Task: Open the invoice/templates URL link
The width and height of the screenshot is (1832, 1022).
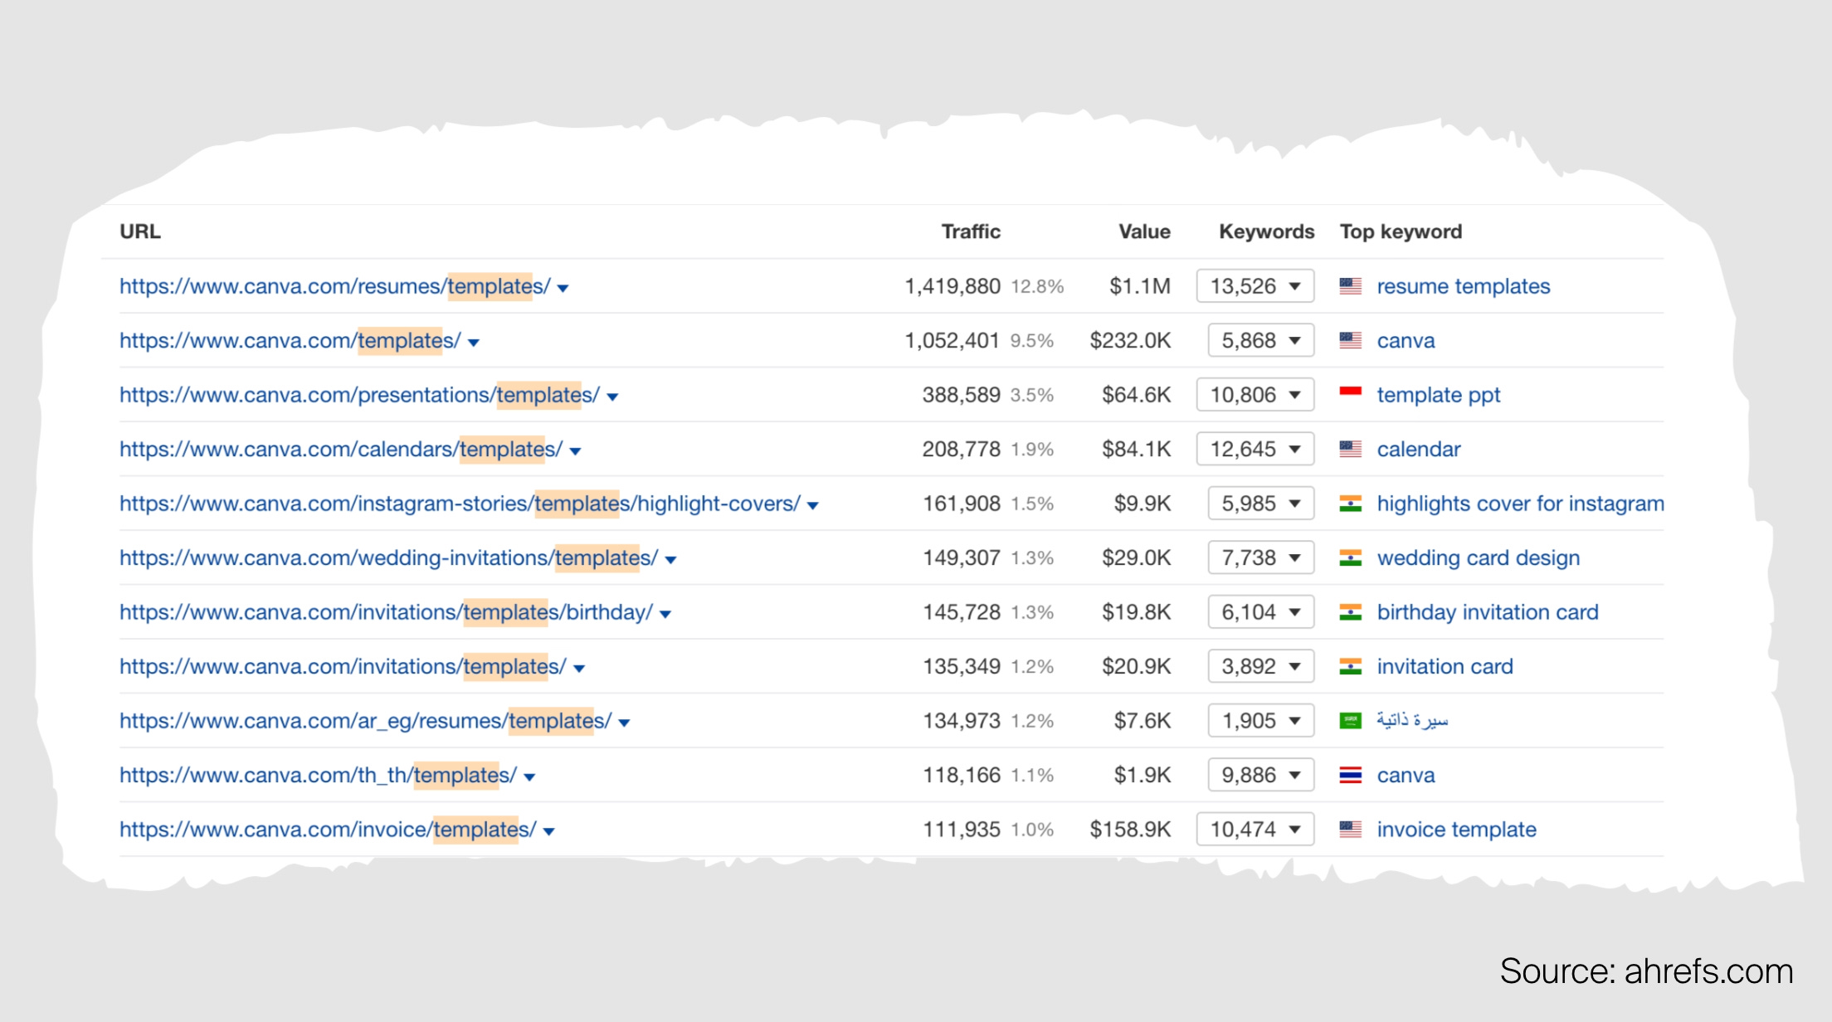Action: coord(328,830)
